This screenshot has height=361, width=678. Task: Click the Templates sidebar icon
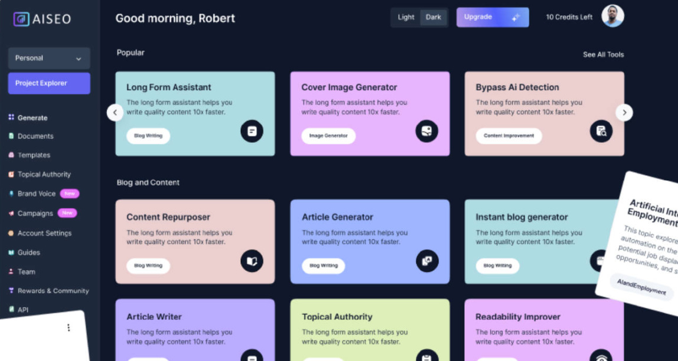(x=11, y=155)
